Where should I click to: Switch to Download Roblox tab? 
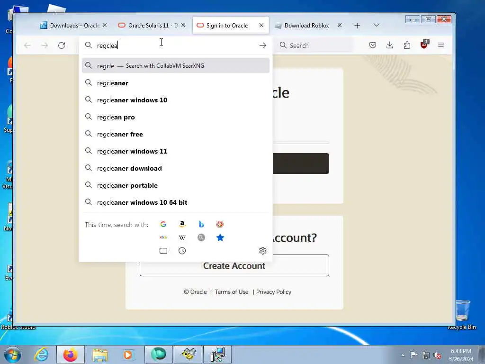[x=306, y=26]
